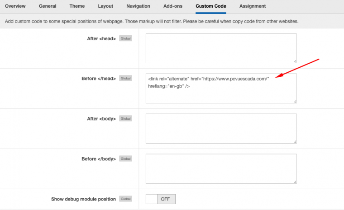
Task: Select the Navigation tab
Action: [x=138, y=6]
